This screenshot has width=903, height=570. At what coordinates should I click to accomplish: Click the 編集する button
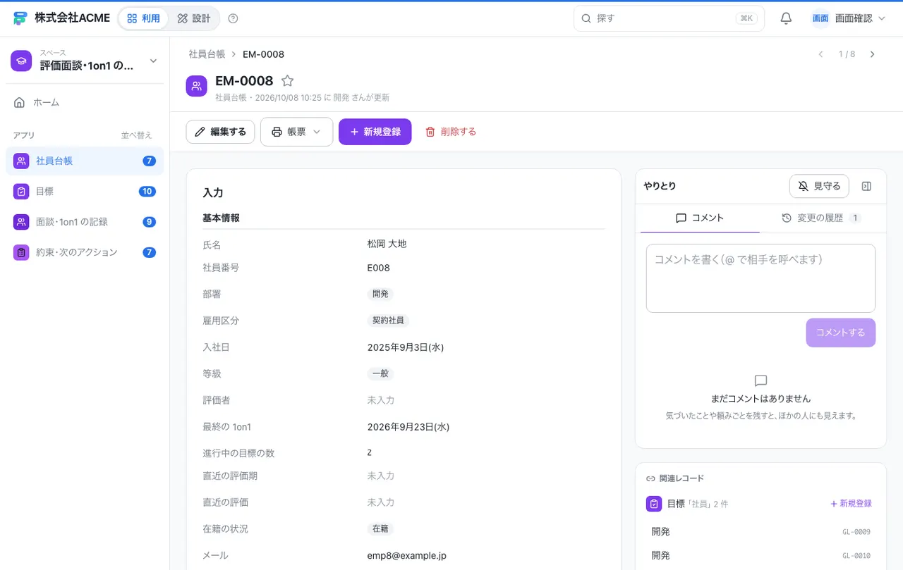220,132
